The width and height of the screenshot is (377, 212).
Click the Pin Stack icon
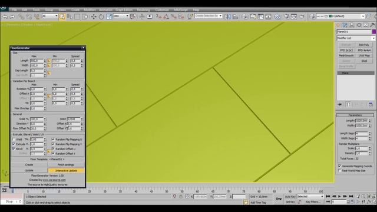point(340,104)
